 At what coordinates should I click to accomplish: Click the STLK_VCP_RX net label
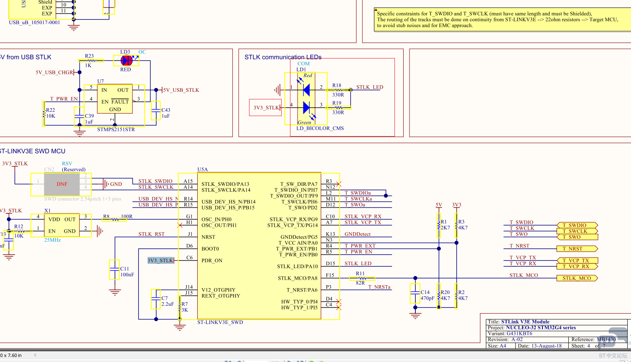pos(363,216)
